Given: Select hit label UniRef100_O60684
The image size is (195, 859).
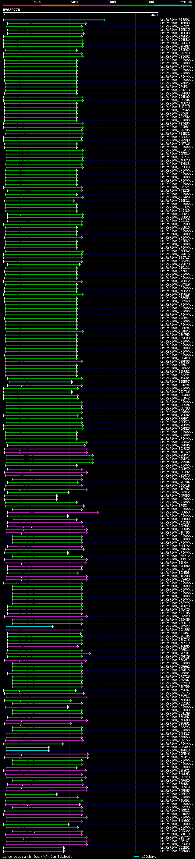Looking at the screenshot, I should click(175, 113).
